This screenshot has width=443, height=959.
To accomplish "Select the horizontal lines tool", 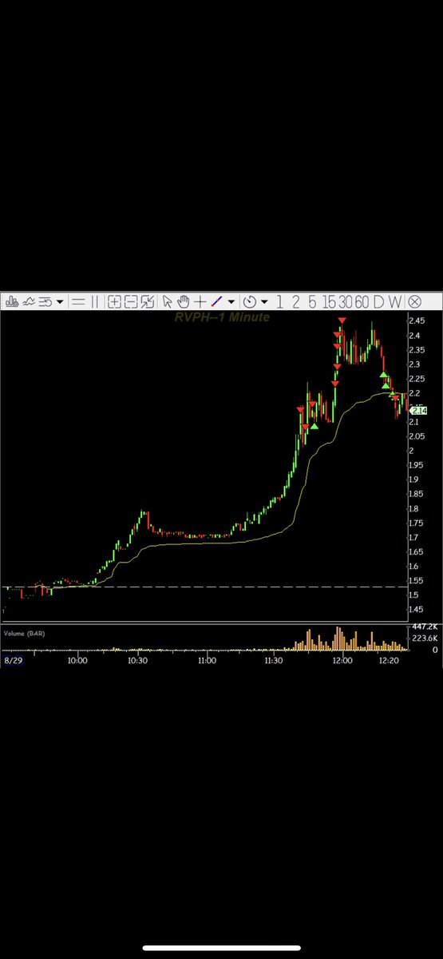I will [78, 301].
